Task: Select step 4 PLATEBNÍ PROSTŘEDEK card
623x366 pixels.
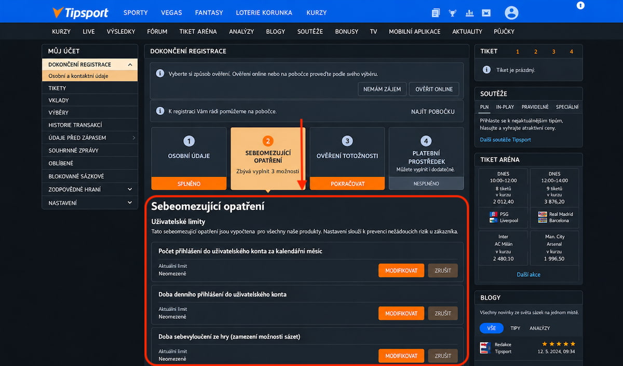Action: click(x=426, y=158)
